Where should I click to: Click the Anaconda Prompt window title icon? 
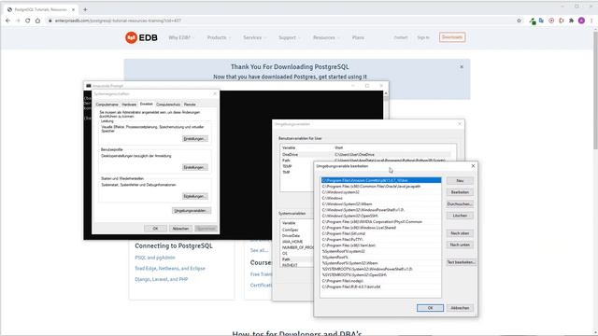(89, 86)
